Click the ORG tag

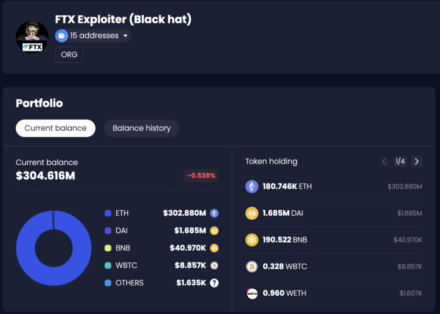click(69, 54)
